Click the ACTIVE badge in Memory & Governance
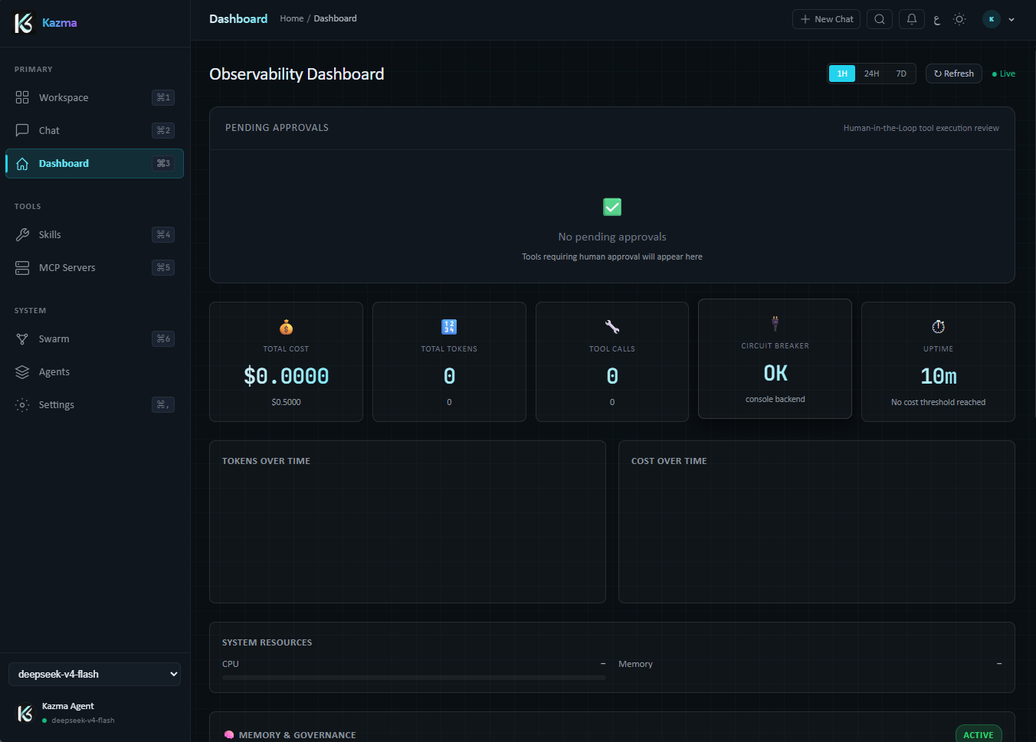Viewport: 1036px width, 742px height. 979,734
